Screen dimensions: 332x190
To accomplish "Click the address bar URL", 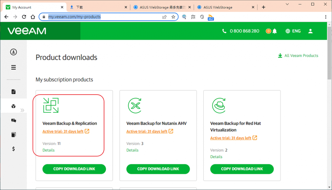I will tap(74, 17).
